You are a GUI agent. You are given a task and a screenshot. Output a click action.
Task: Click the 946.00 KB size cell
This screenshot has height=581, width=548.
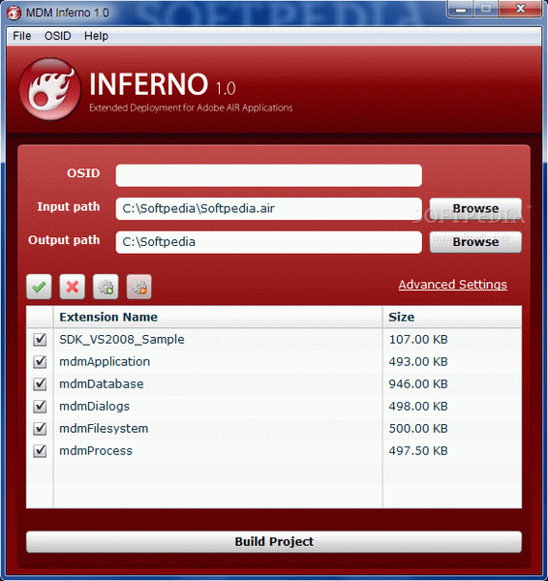[418, 383]
